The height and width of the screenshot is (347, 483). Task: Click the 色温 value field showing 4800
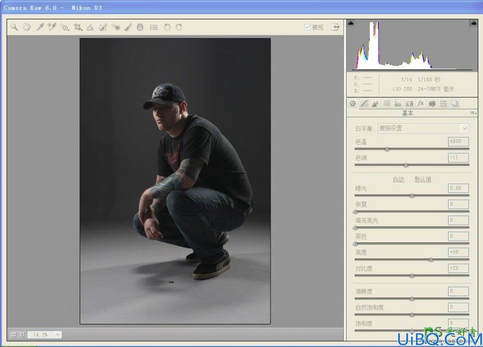pos(458,142)
